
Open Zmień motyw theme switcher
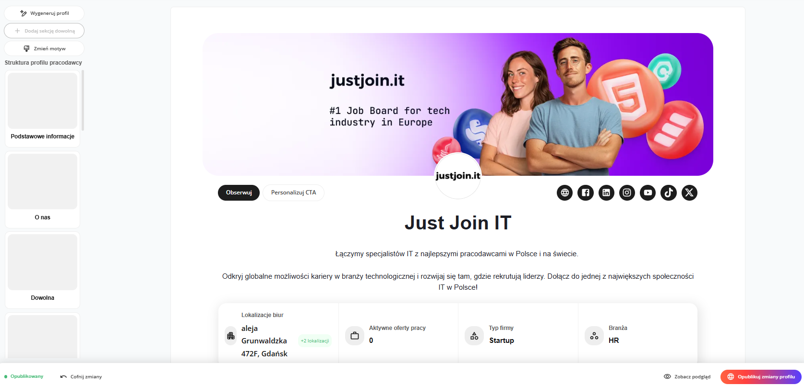44,48
